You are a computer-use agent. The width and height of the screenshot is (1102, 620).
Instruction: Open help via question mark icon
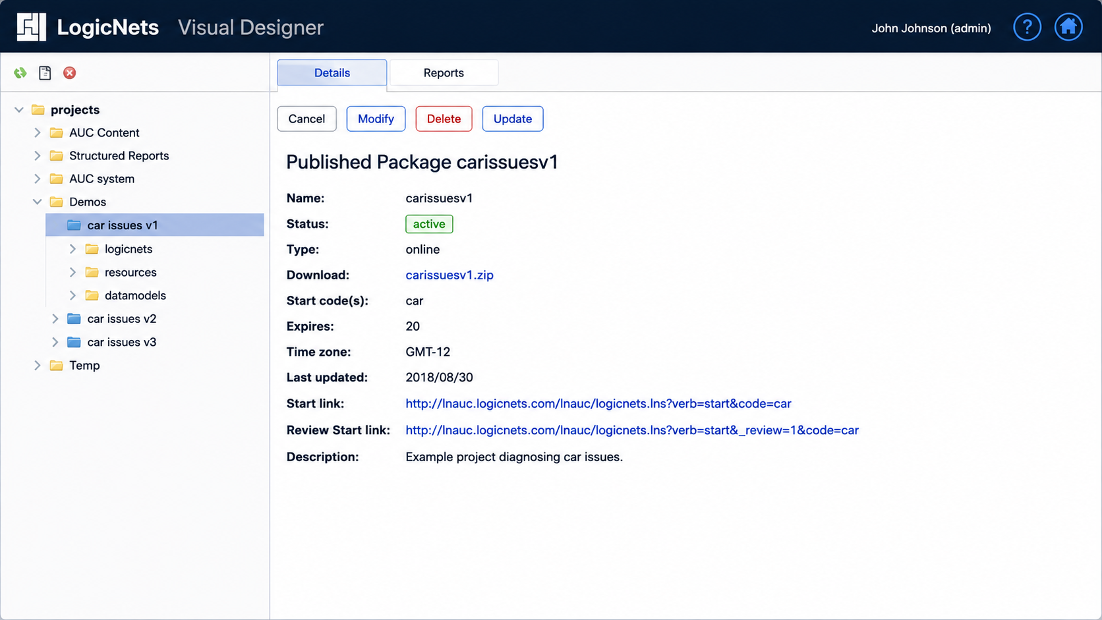[x=1027, y=27]
